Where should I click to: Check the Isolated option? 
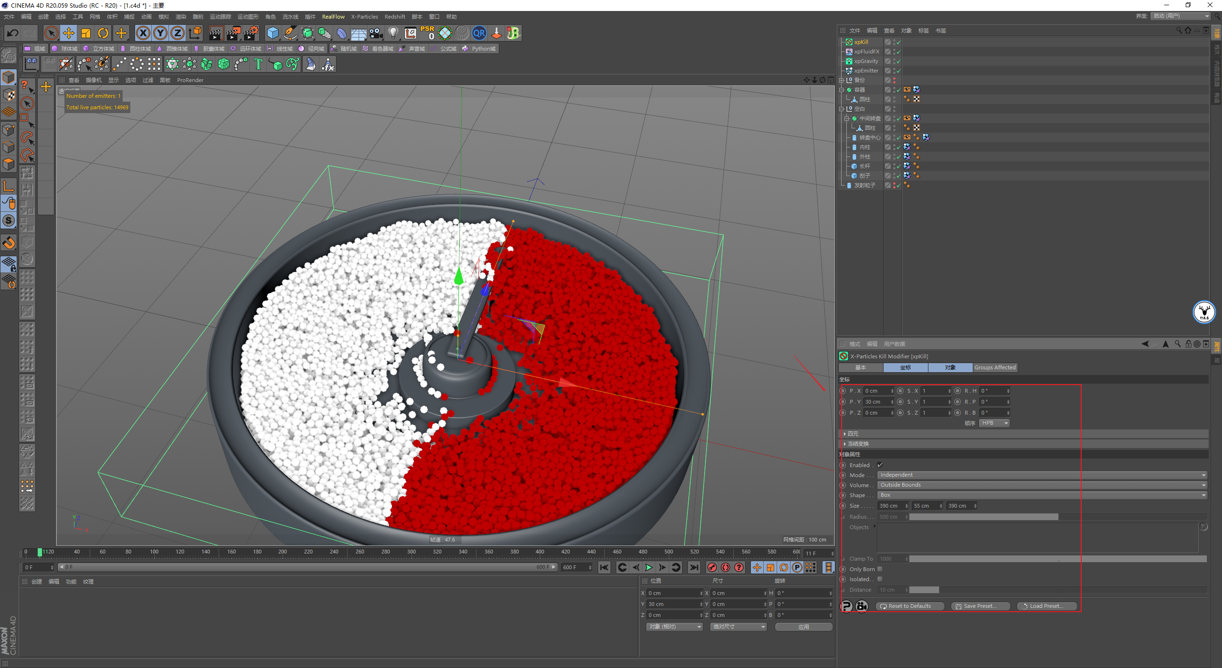(x=880, y=579)
